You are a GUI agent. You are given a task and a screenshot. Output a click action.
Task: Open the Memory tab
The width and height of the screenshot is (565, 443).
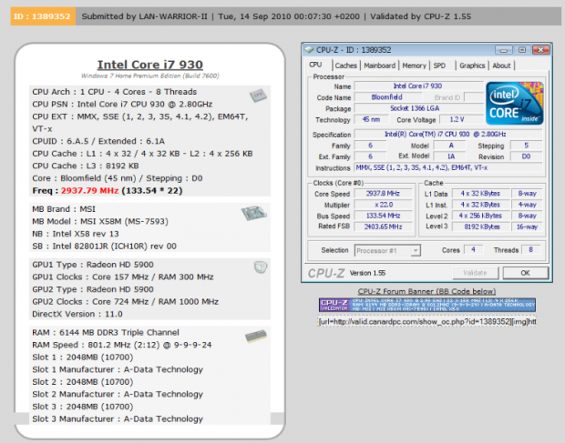414,65
